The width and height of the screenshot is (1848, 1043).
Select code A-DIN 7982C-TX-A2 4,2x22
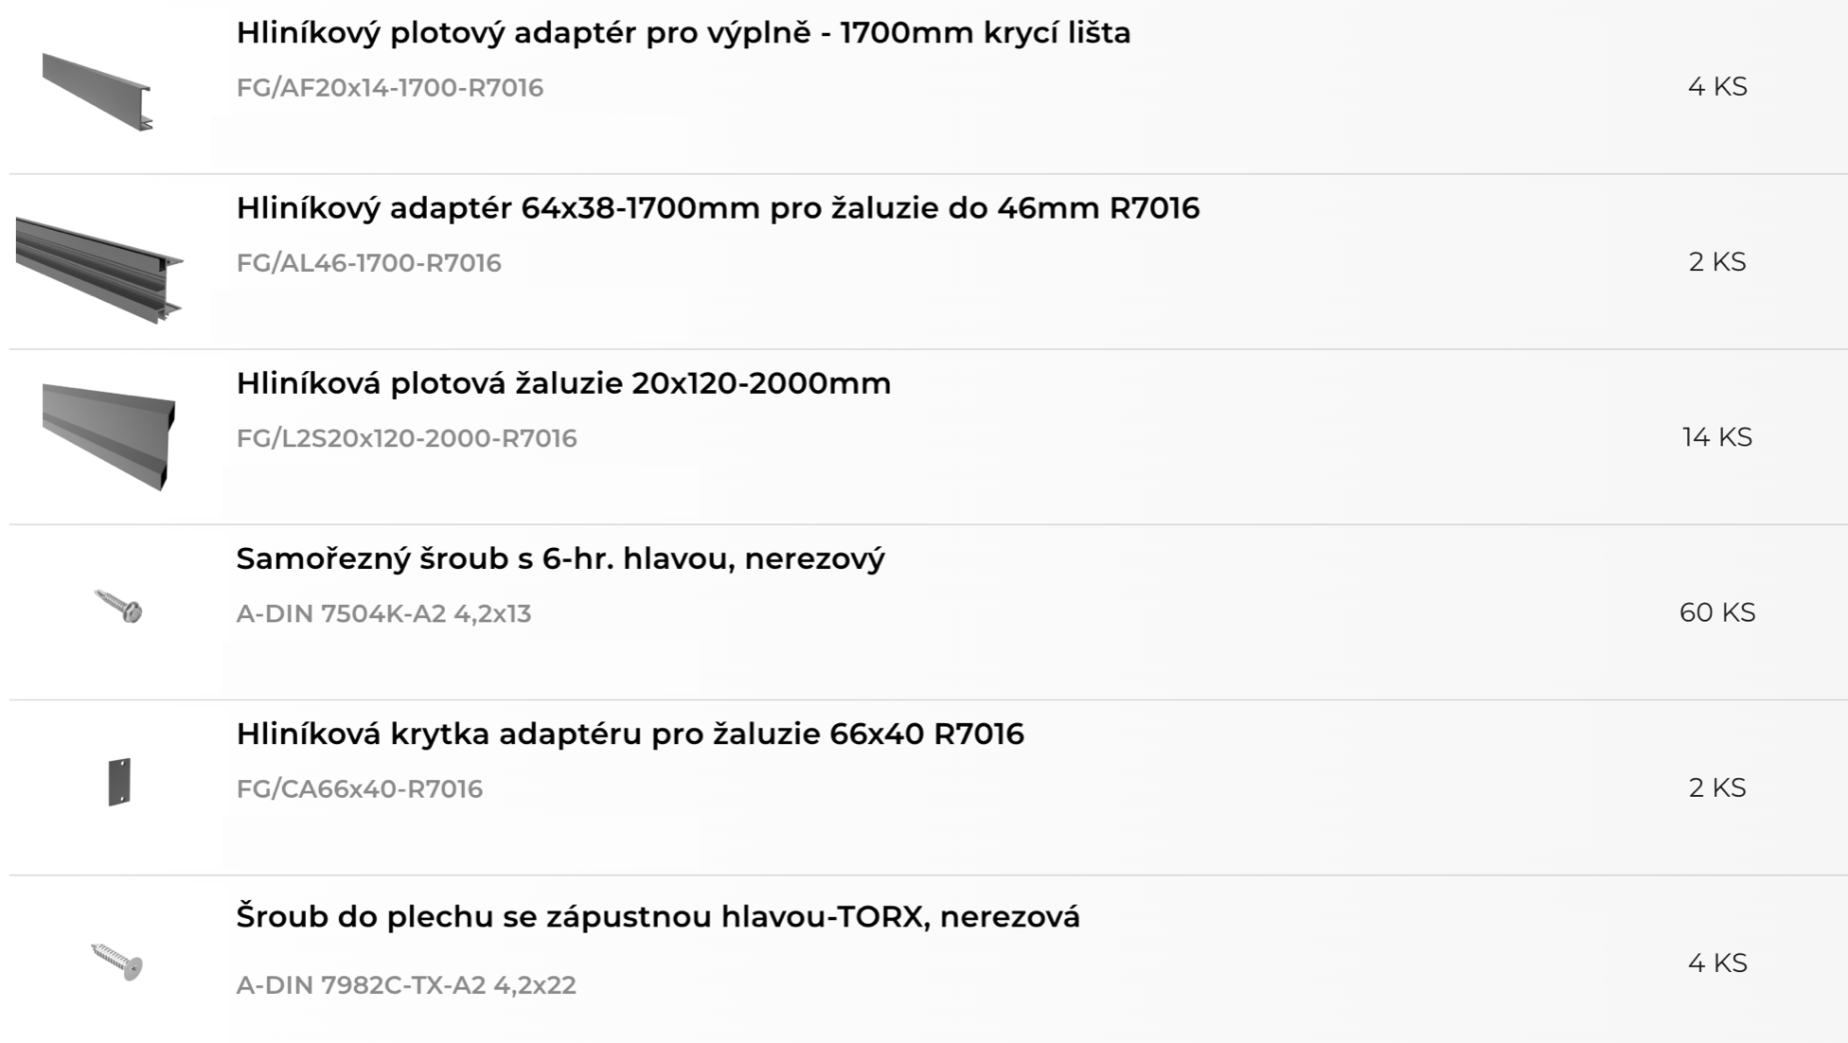(x=406, y=985)
